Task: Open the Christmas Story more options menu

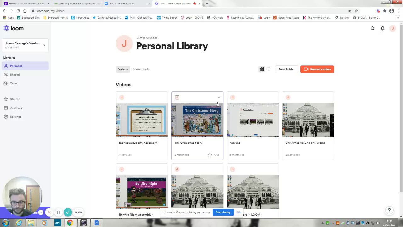Action: [x=218, y=97]
